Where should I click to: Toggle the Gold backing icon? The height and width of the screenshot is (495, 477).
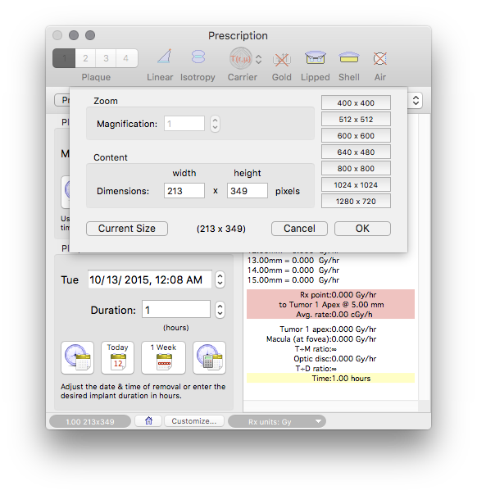coord(282,59)
